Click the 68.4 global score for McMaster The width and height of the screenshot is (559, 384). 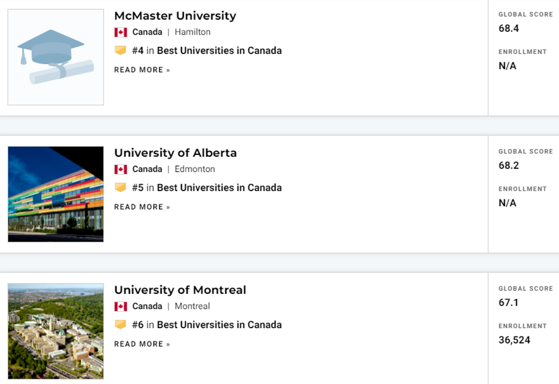click(x=509, y=29)
